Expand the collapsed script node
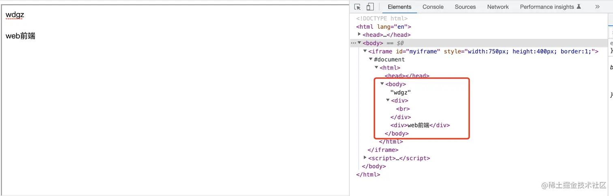Image resolution: width=613 pixels, height=196 pixels. click(365, 158)
